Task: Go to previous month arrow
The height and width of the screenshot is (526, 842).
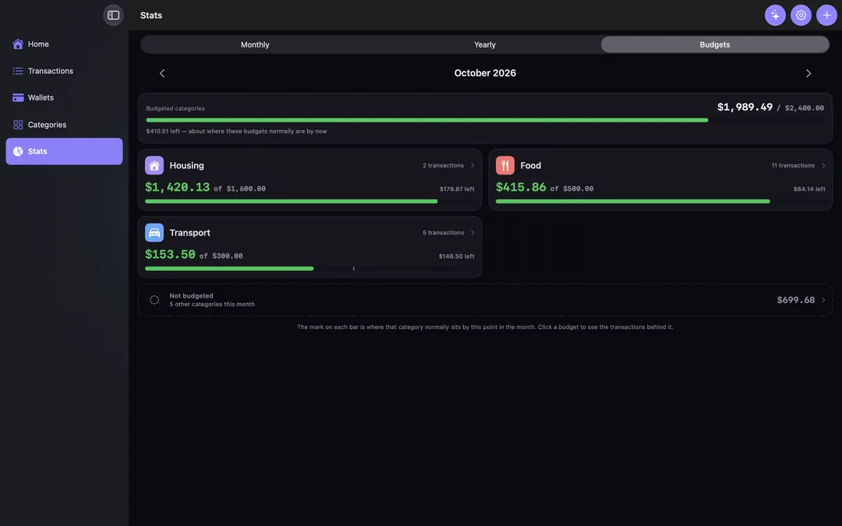Action: (162, 73)
